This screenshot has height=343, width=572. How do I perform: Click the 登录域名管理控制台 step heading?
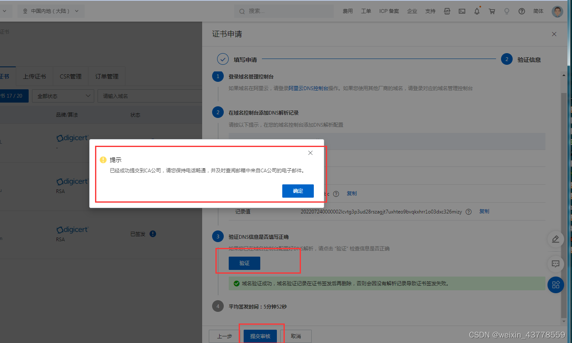tap(251, 77)
